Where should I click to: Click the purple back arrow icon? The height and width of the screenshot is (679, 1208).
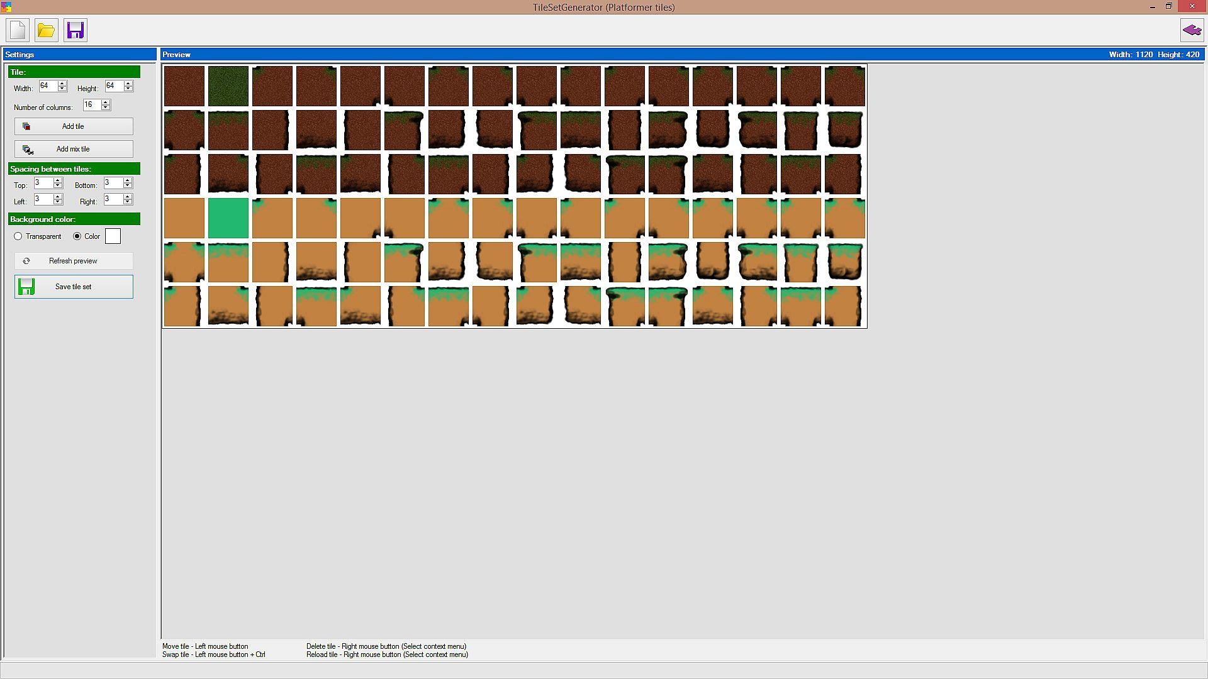[1192, 30]
